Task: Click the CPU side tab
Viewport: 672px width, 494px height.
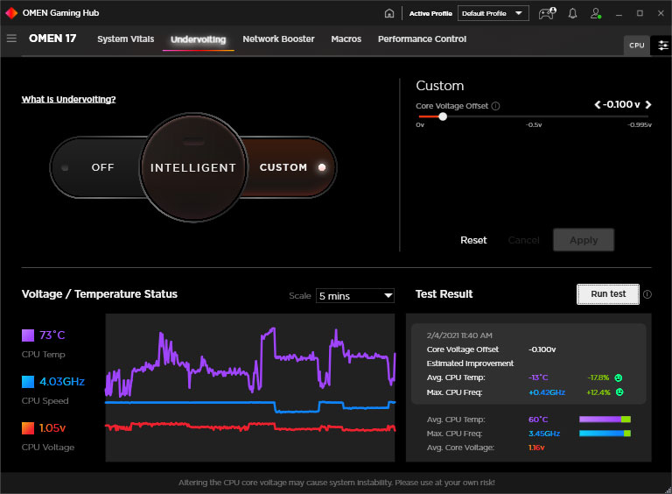Action: pyautogui.click(x=636, y=46)
